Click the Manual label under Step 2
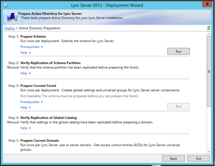The image size is (215, 166). click(13, 67)
